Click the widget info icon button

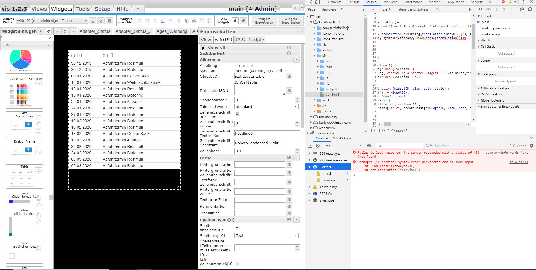[109, 21]
